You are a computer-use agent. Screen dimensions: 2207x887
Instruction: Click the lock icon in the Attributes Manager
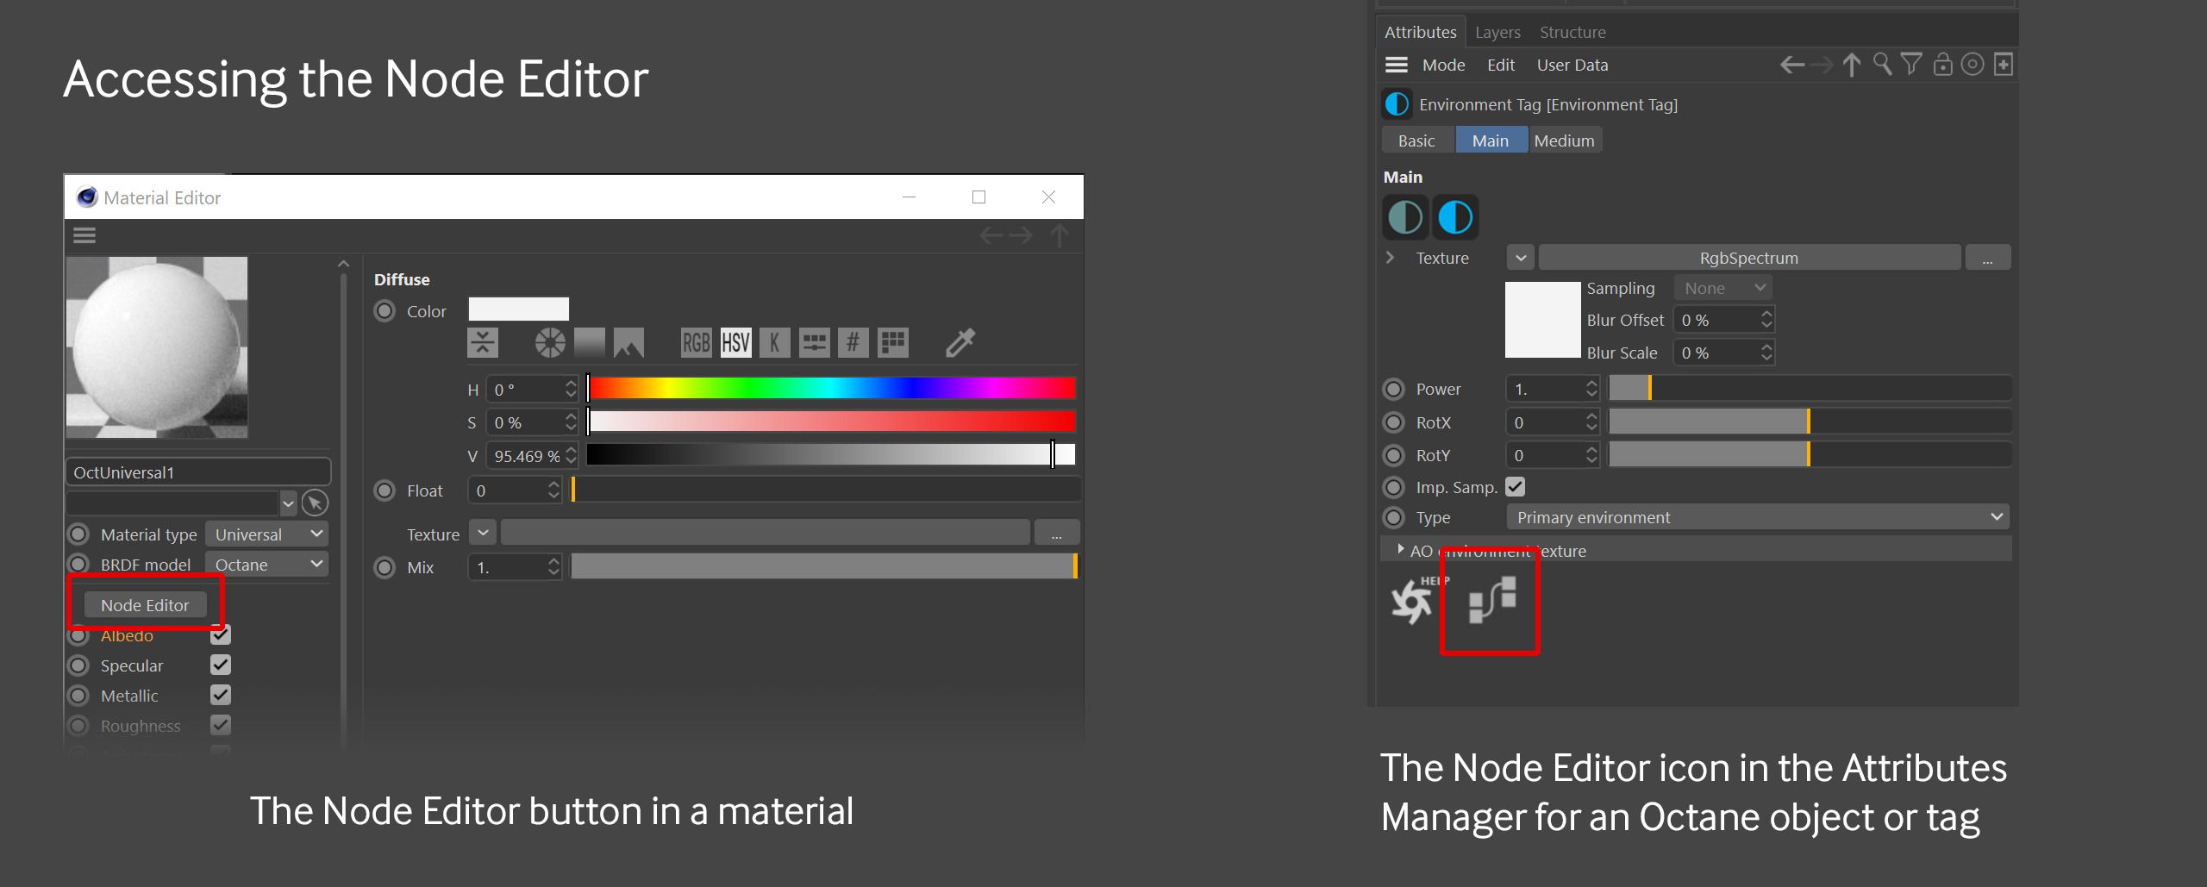click(x=1941, y=64)
